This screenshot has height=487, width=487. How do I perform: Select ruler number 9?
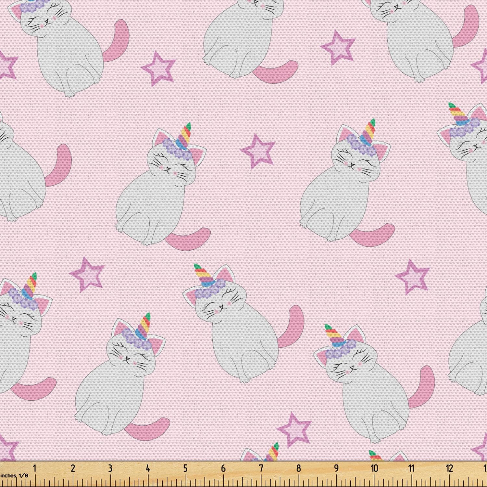pyautogui.click(x=336, y=468)
